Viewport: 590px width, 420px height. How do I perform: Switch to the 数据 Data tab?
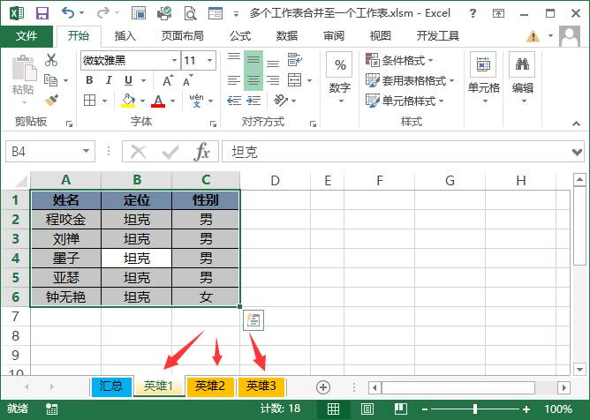287,36
